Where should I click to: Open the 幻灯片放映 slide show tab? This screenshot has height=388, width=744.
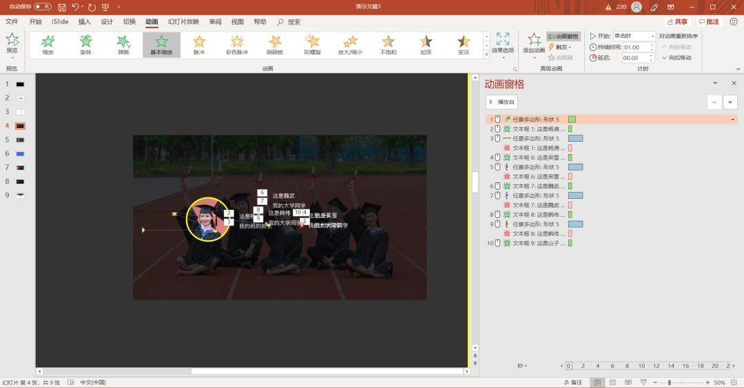coord(184,22)
